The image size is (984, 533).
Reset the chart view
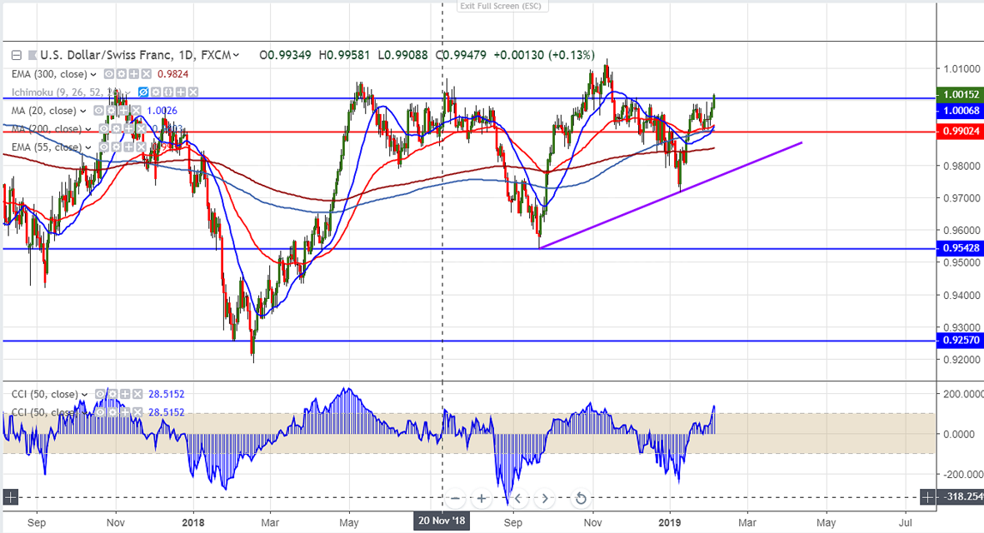581,499
